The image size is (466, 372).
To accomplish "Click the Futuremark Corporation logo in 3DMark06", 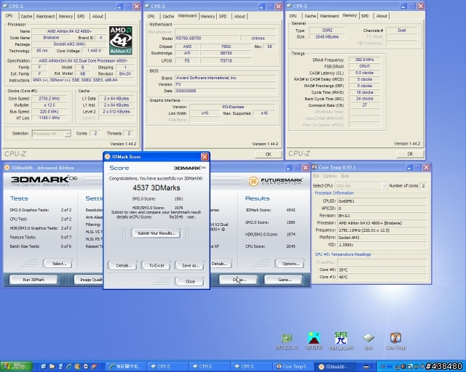I will click(x=275, y=181).
